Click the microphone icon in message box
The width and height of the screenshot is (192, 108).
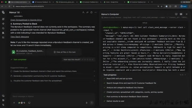tap(87, 103)
